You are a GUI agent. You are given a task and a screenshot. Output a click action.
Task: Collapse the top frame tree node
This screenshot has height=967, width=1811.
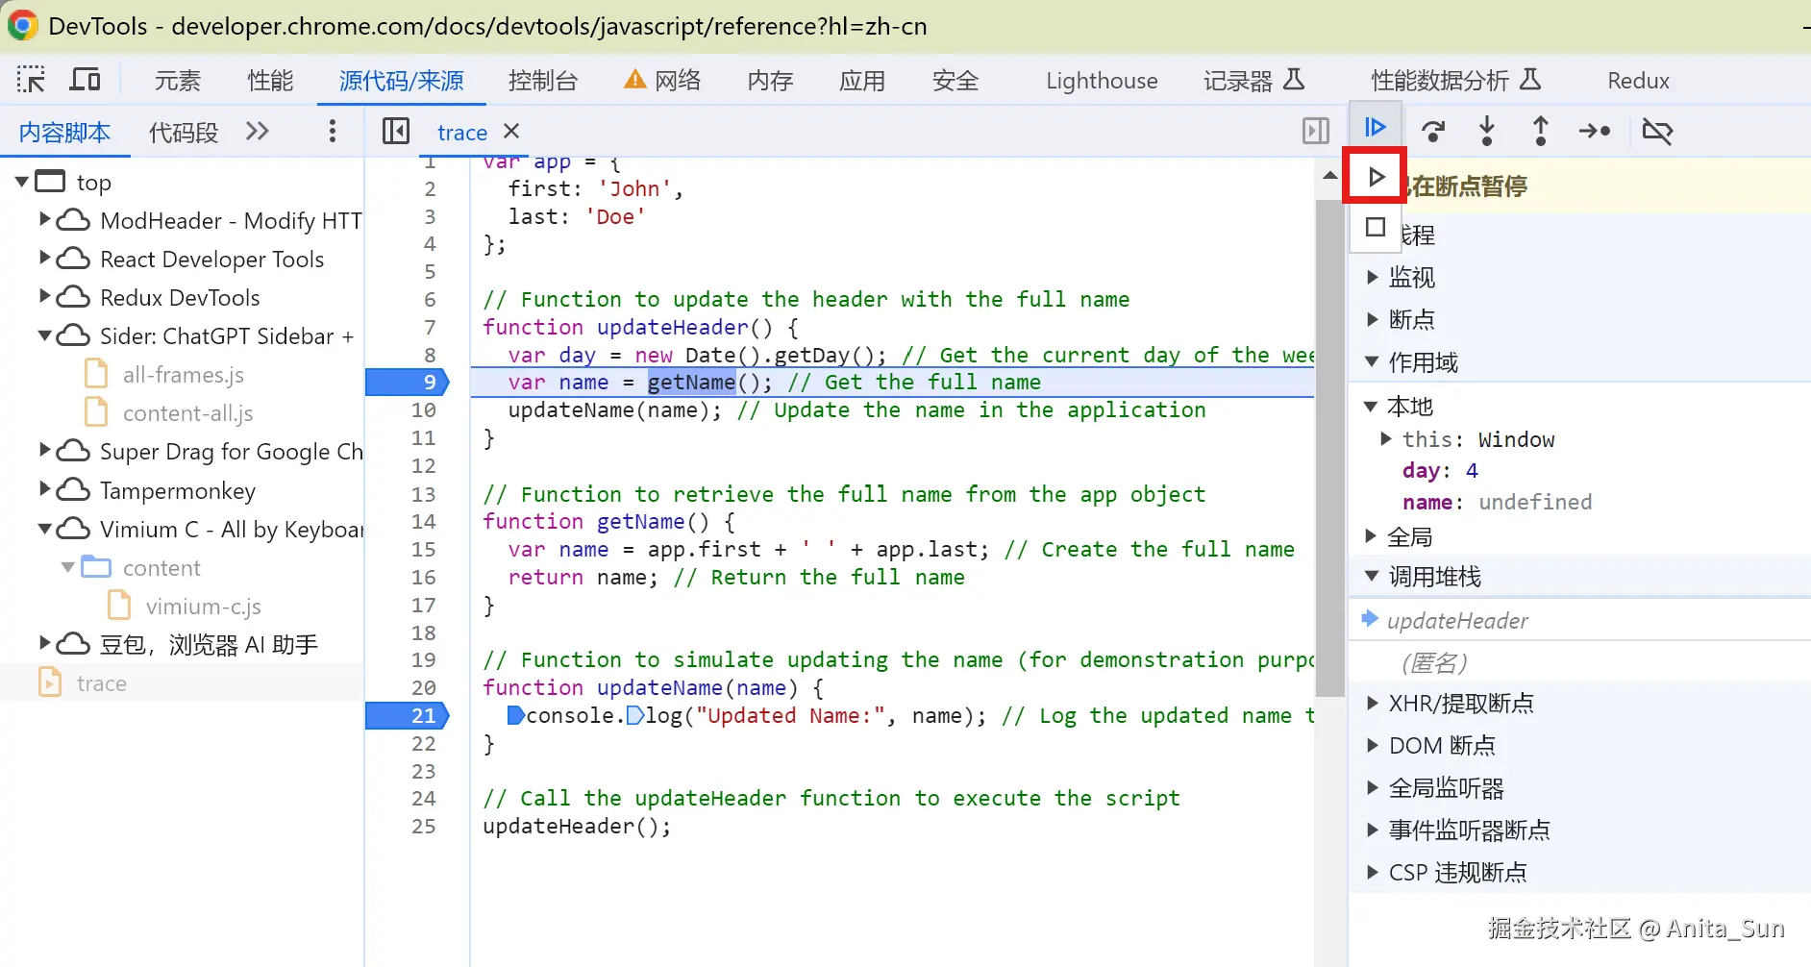(22, 182)
